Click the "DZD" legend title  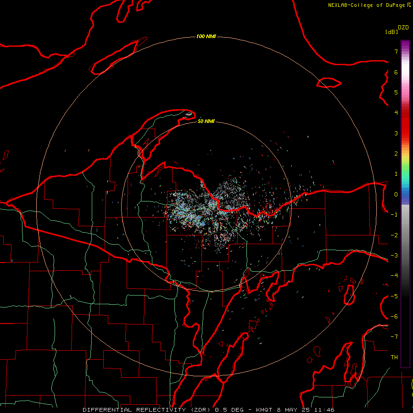(x=403, y=28)
